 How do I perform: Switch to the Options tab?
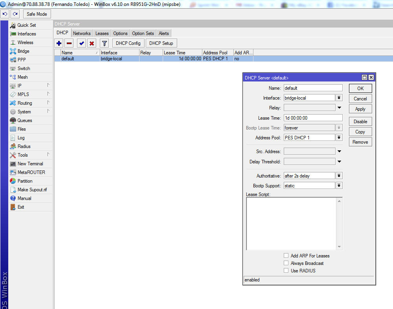pos(120,33)
